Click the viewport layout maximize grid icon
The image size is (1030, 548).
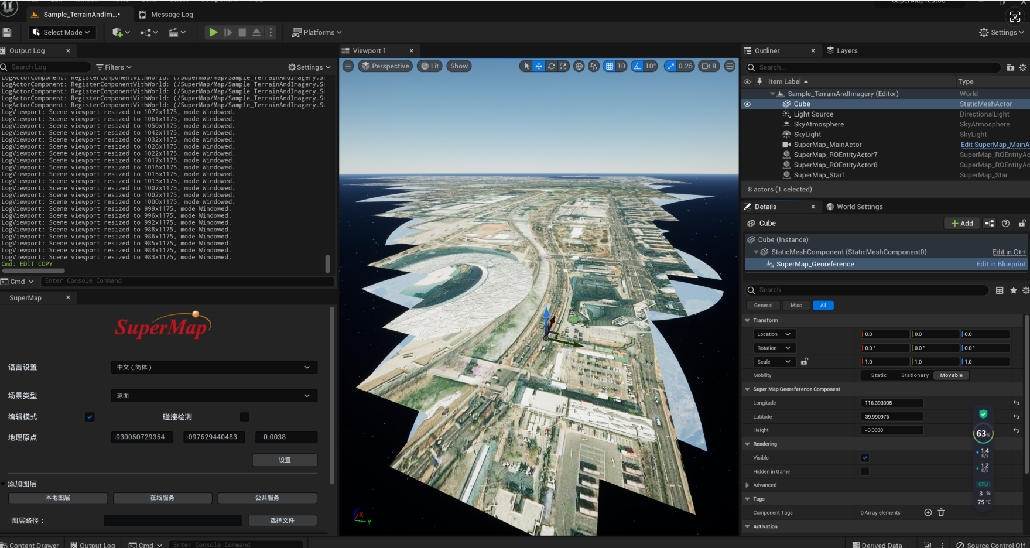coord(730,66)
